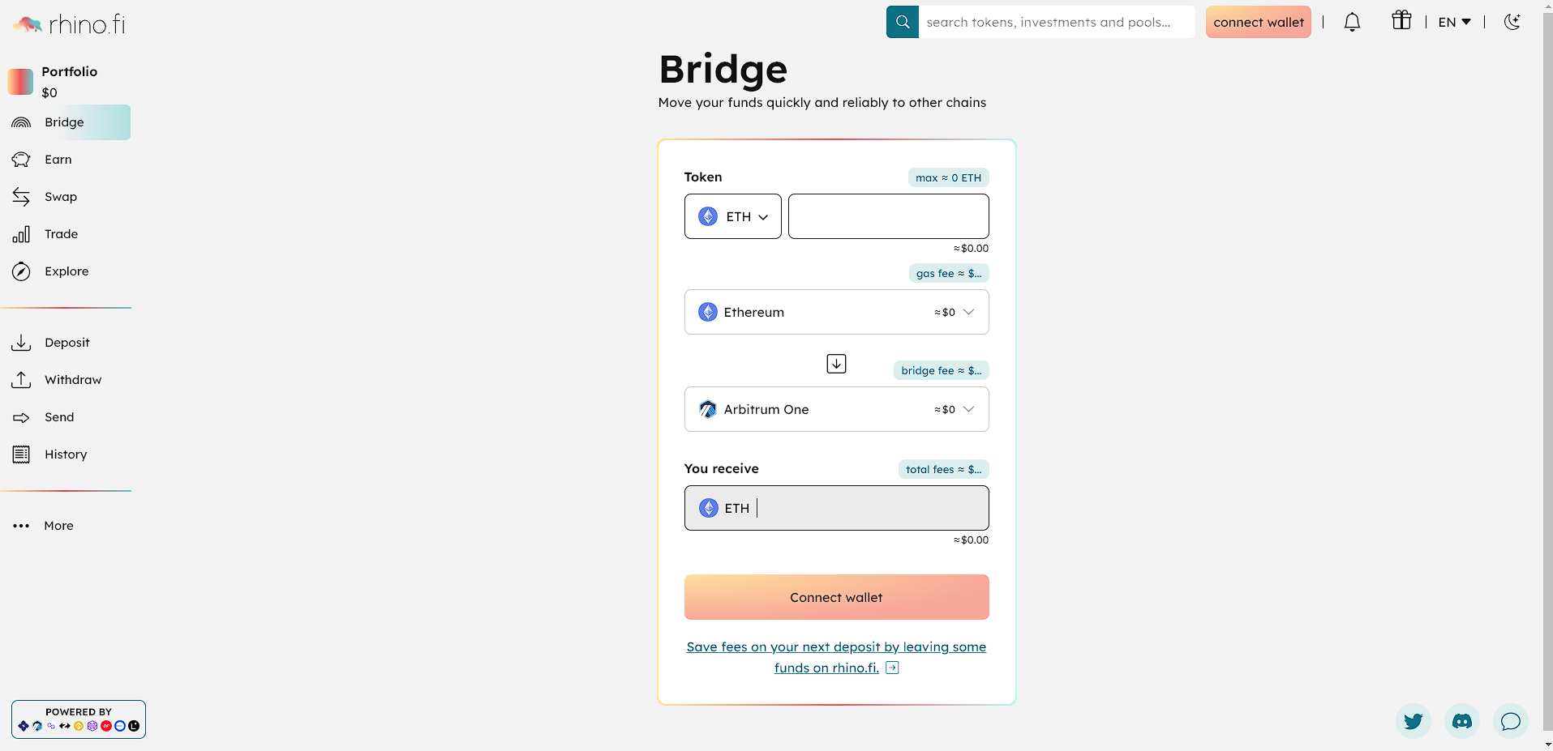Click the Deposit download icon

[x=21, y=343]
